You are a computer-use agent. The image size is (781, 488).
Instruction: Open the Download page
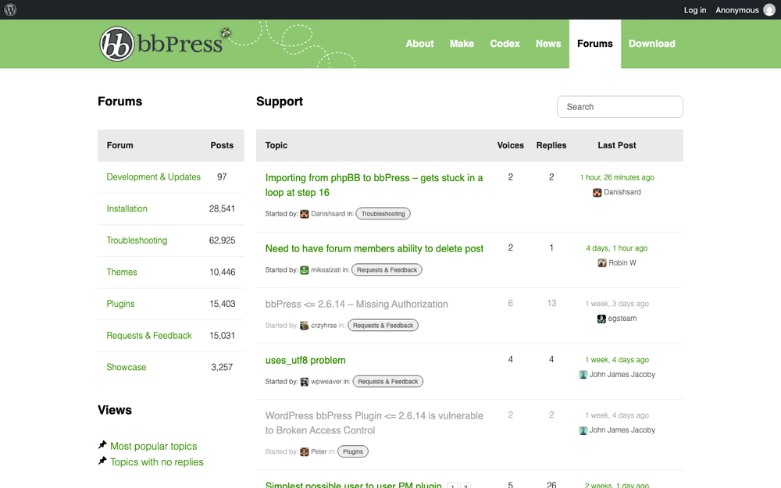tap(652, 44)
